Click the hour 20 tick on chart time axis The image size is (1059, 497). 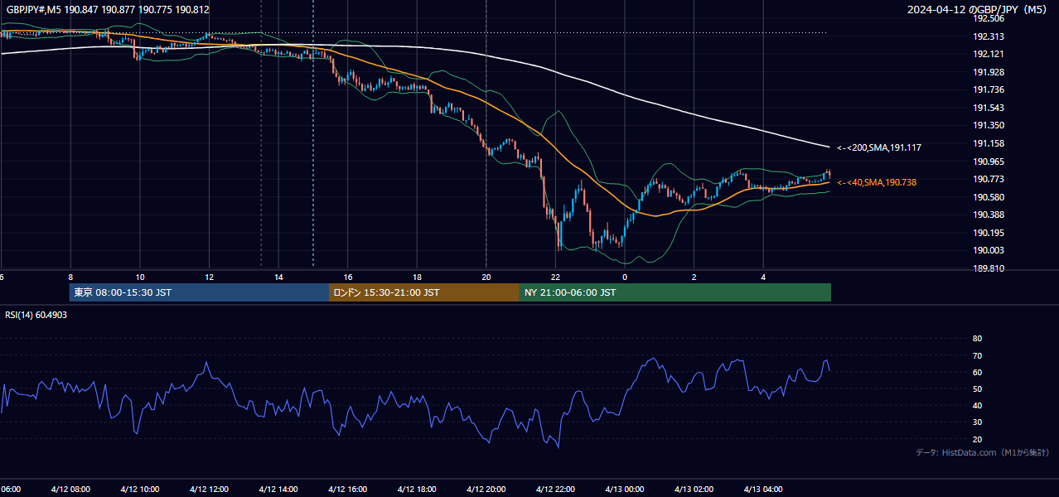click(486, 277)
